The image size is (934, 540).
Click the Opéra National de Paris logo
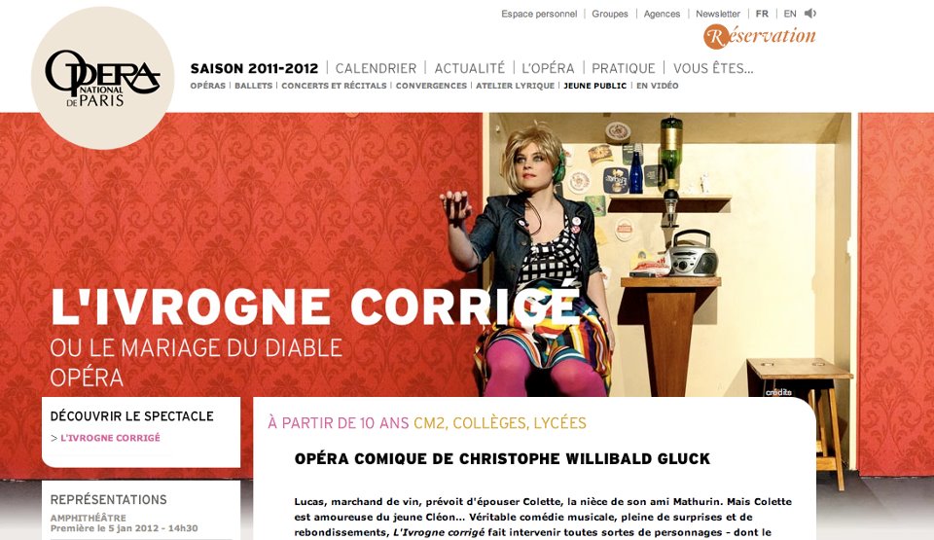[102, 78]
